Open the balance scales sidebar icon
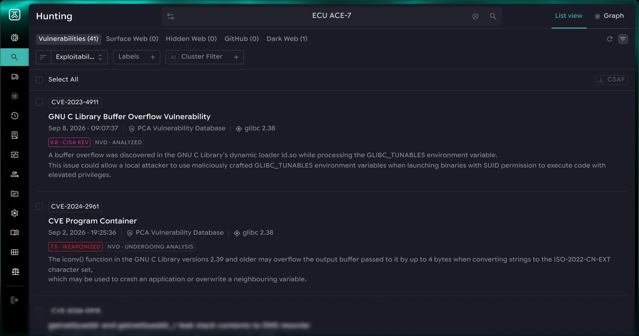 coord(15,272)
